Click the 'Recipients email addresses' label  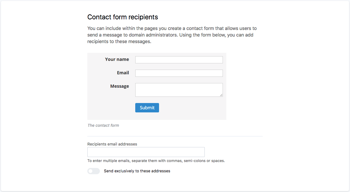(112, 144)
